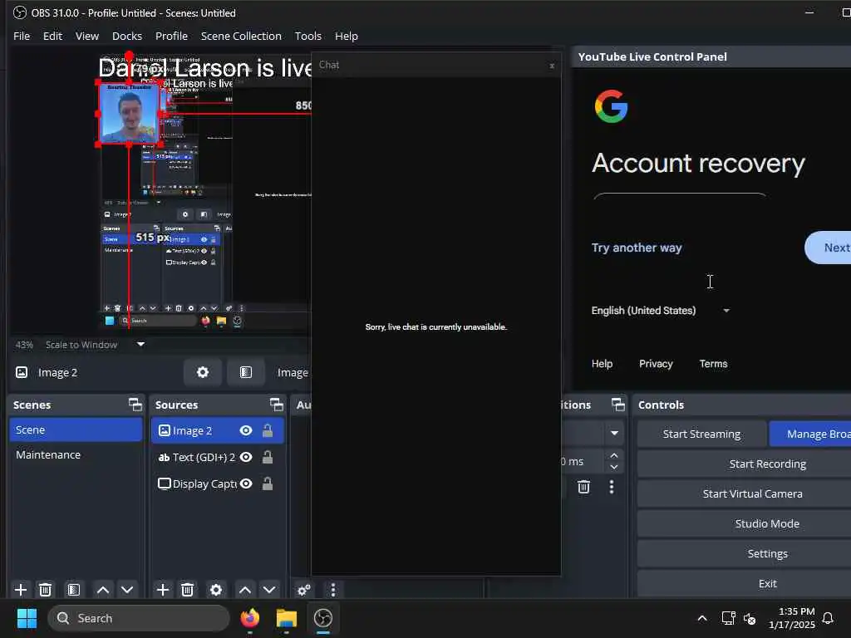
Task: Add a new source
Action: pos(162,589)
